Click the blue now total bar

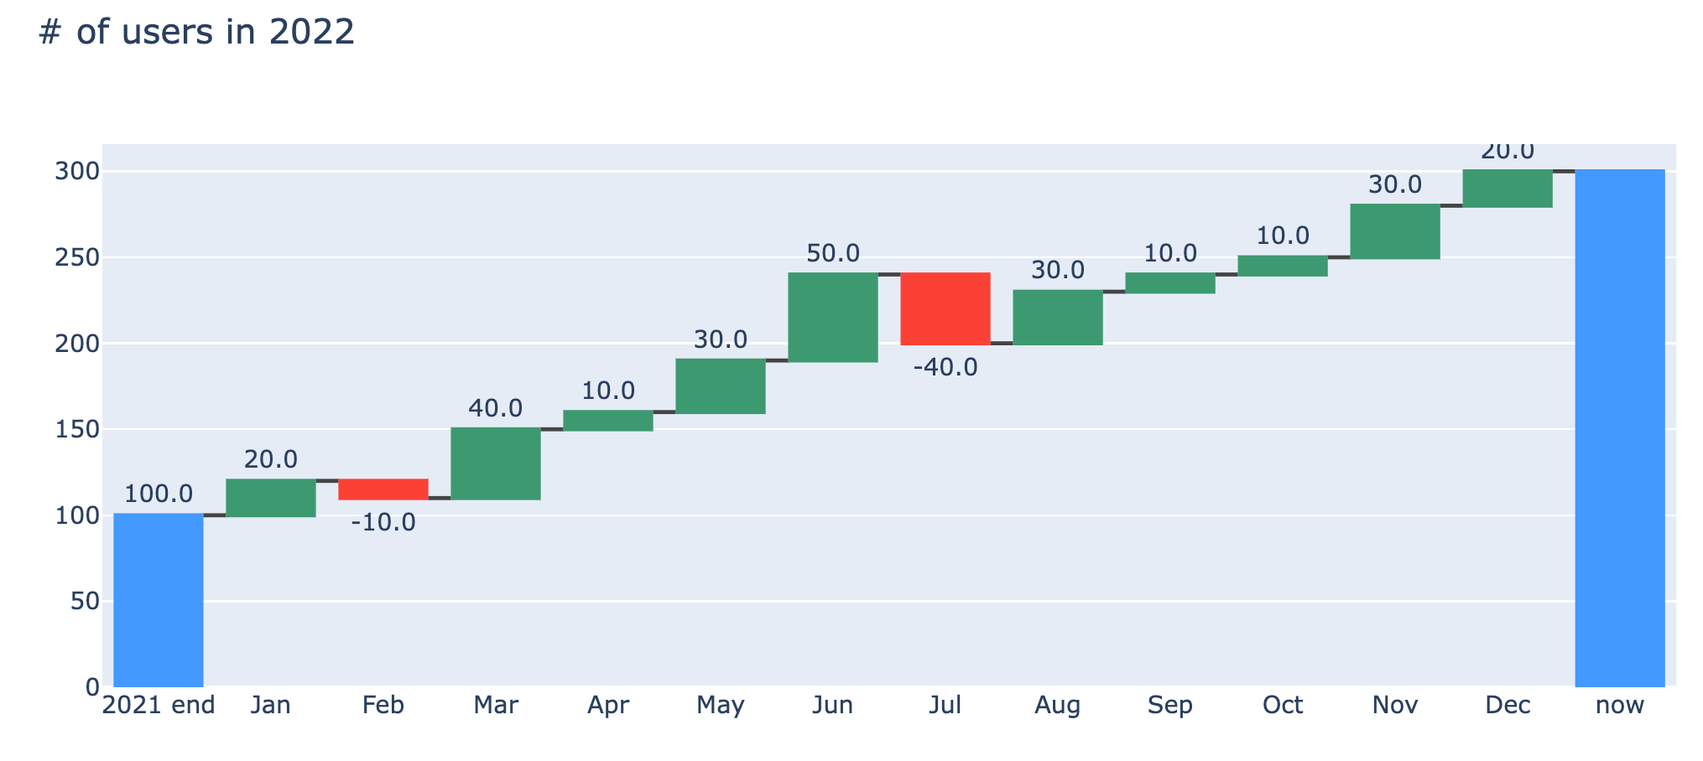click(x=1620, y=427)
